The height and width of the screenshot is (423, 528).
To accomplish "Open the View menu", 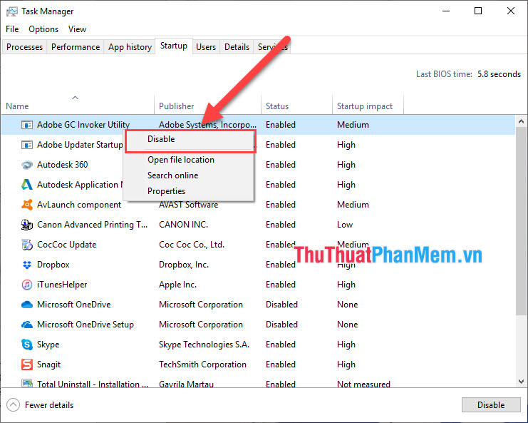I will (x=77, y=29).
